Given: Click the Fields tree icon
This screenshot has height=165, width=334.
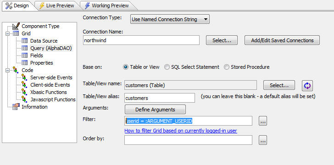Looking at the screenshot, I should pyautogui.click(x=24, y=55).
